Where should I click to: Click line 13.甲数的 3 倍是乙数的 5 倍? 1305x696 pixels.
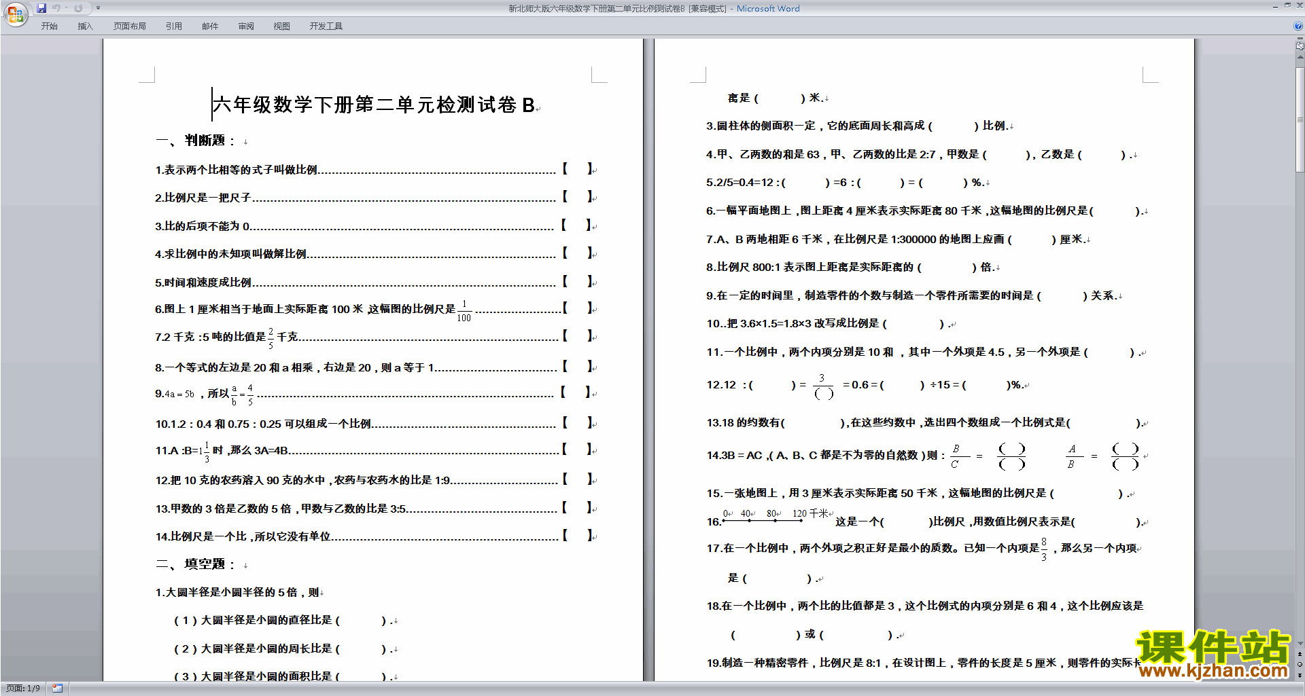coord(375,509)
